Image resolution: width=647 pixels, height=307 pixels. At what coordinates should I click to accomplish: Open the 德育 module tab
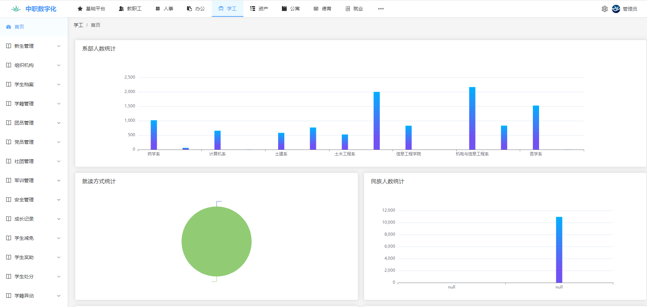(322, 9)
